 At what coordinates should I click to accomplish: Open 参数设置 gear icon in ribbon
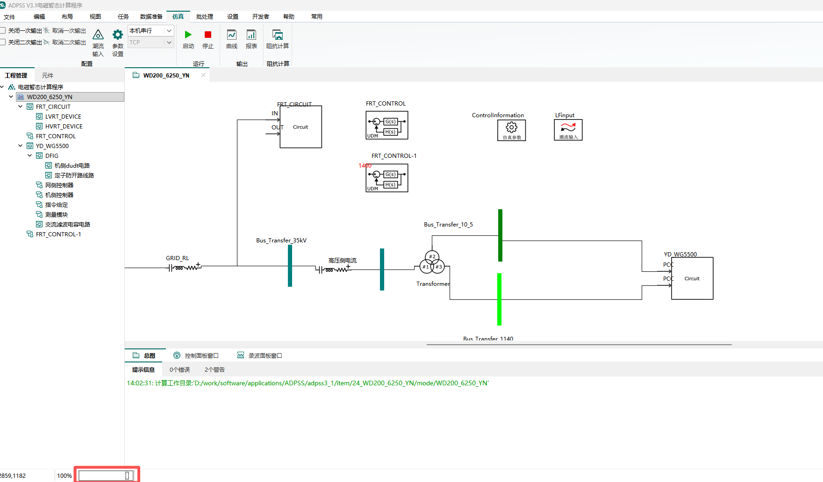118,35
